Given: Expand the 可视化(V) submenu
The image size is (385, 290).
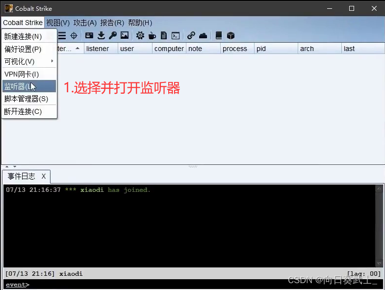Looking at the screenshot, I should (29, 61).
